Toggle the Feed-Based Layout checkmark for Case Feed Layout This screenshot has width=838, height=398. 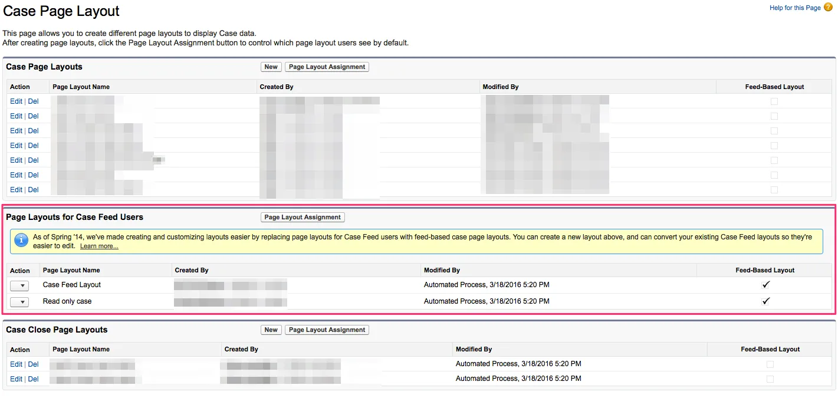765,285
